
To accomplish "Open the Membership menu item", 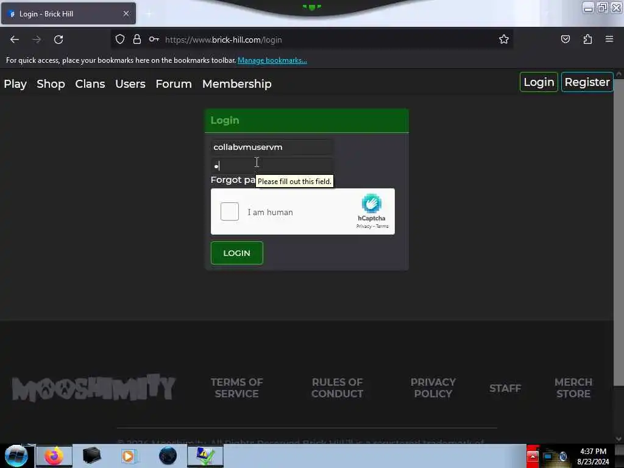I will click(237, 83).
